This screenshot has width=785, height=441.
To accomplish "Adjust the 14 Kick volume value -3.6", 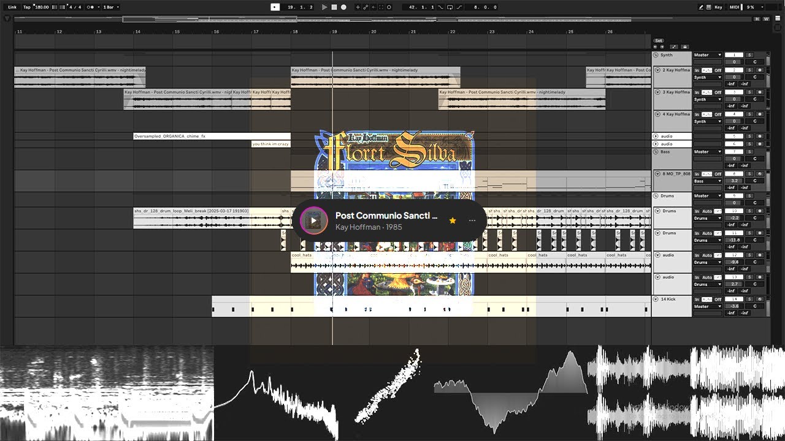I will (x=734, y=306).
